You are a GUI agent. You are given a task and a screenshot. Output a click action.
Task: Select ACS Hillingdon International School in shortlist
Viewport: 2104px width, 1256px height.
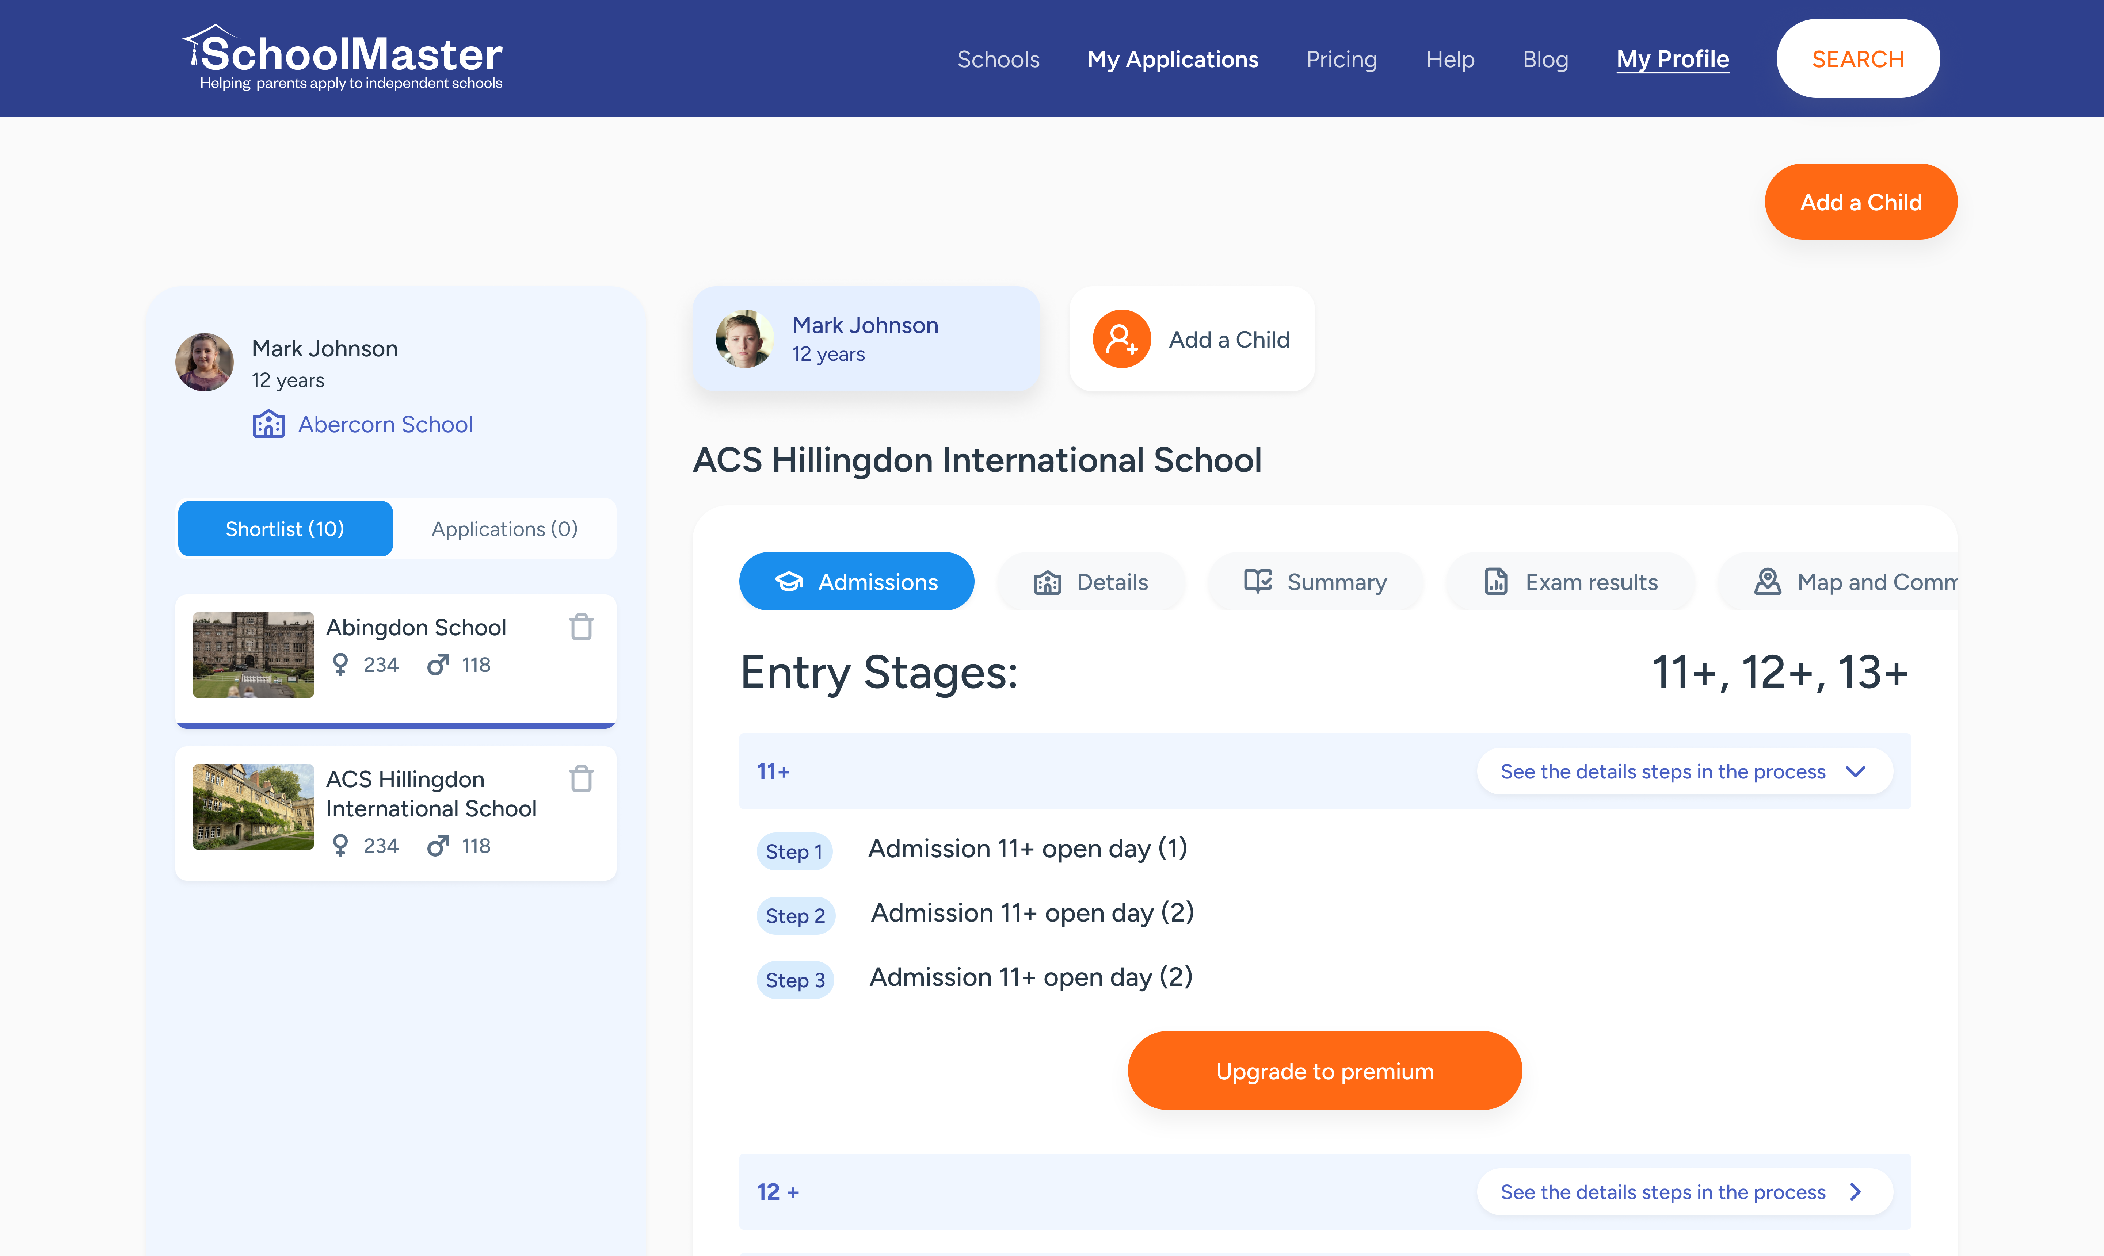395,813
